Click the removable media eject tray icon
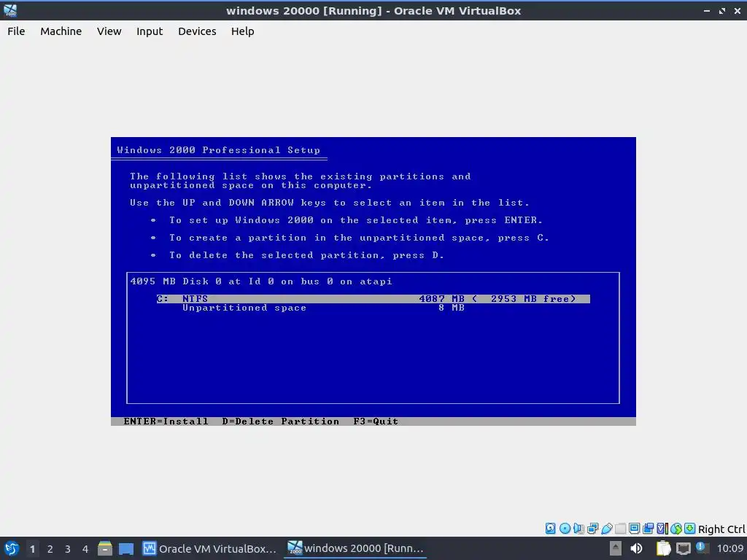 [616, 548]
